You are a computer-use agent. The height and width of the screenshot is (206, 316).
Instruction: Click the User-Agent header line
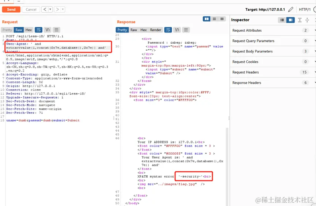click(x=56, y=46)
